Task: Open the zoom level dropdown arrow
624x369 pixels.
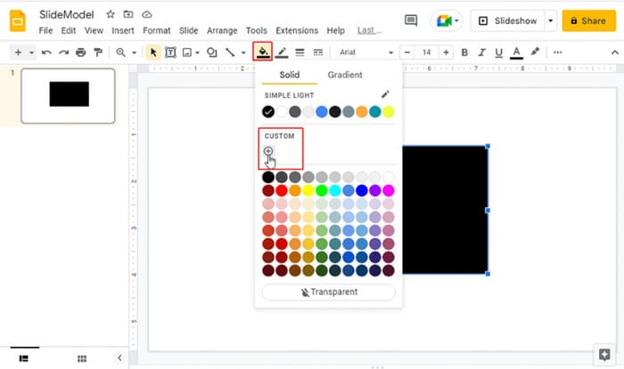Action: 134,52
